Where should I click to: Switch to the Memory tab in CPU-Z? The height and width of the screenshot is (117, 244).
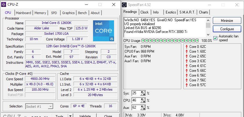point(40,13)
